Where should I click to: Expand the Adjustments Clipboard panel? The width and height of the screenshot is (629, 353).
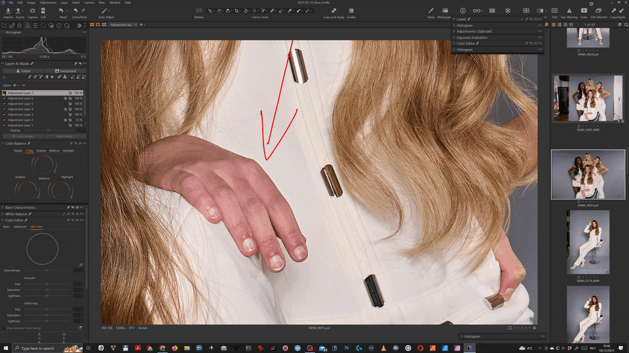click(454, 31)
